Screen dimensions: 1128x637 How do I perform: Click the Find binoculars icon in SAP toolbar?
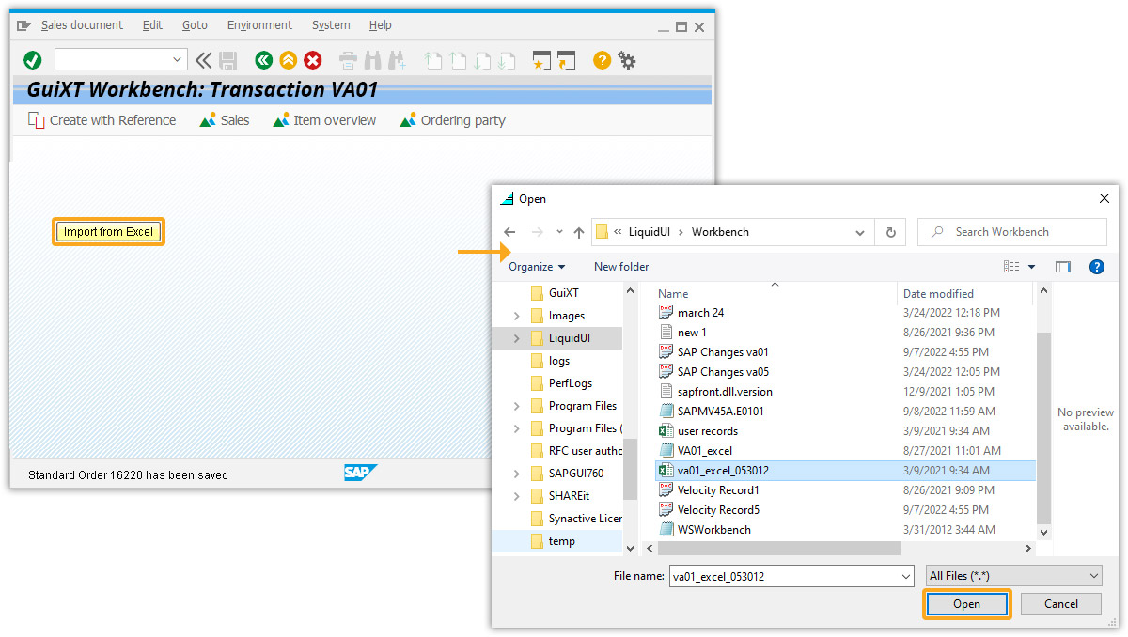pos(372,61)
